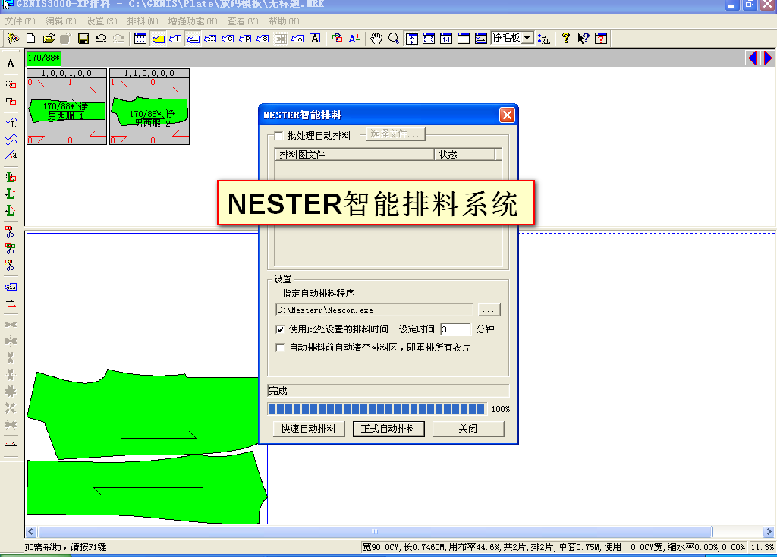Click the green scissors tool in sidebar
Screen dimensions: 777x557
[10, 248]
